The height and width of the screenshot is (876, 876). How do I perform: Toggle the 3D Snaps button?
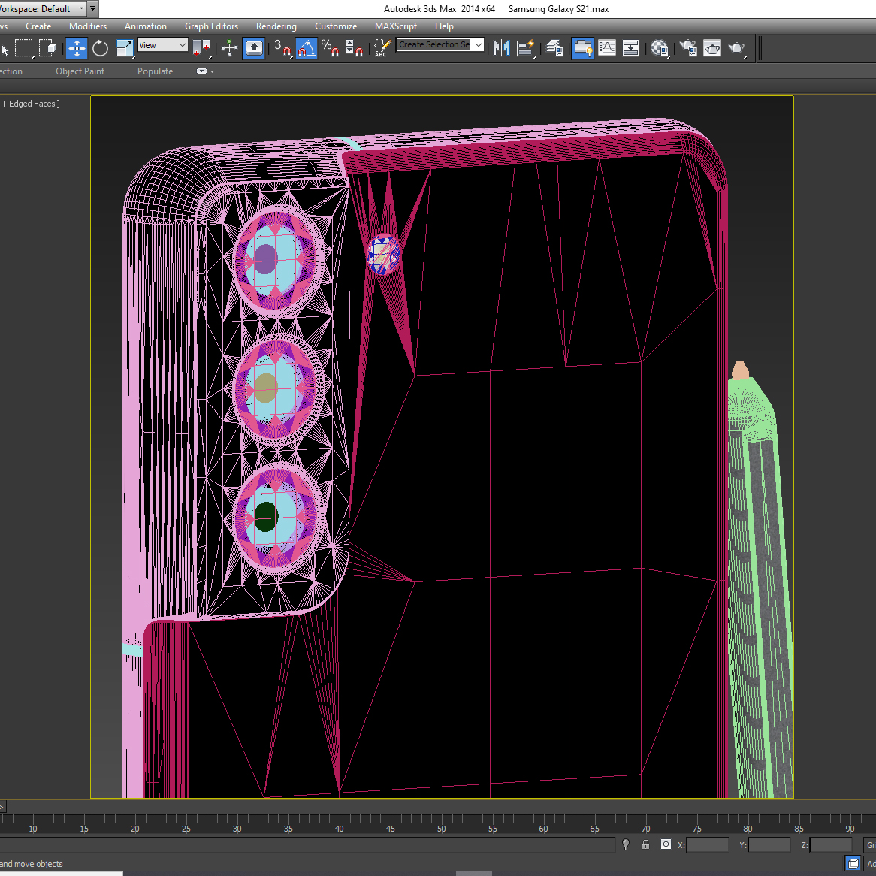pos(282,49)
